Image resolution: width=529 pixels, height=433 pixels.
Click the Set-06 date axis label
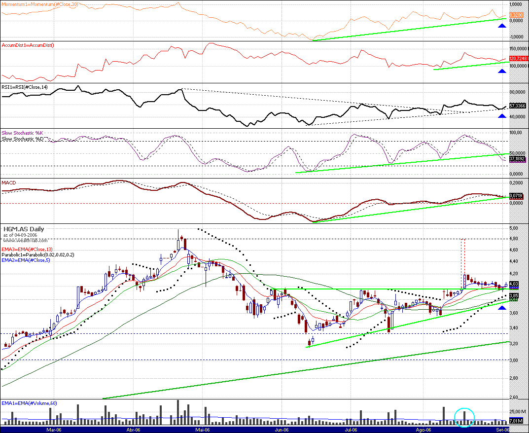click(502, 430)
